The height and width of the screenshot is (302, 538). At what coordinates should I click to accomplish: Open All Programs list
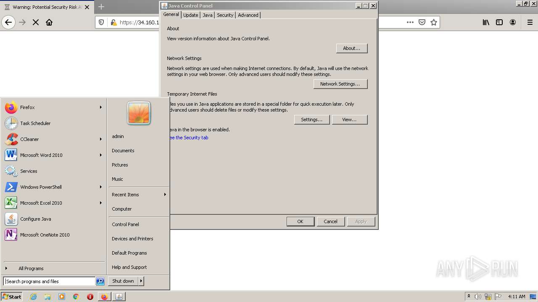coord(31,268)
